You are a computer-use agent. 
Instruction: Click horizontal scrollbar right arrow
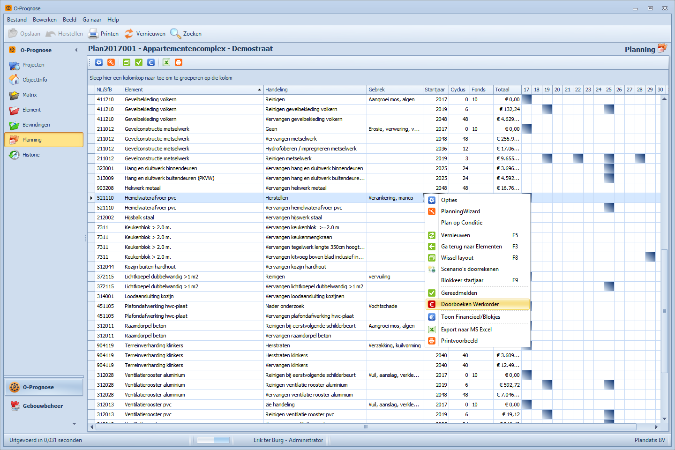pos(656,427)
